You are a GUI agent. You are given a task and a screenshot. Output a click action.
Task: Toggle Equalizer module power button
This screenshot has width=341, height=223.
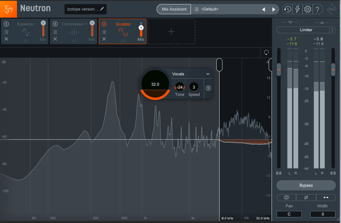click(6, 24)
